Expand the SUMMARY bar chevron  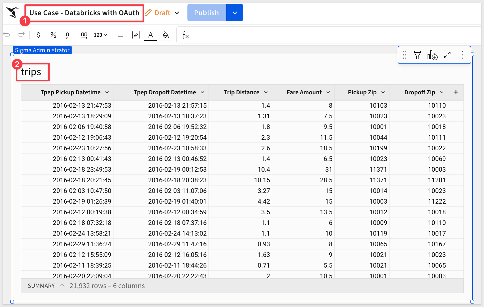pyautogui.click(x=62, y=286)
